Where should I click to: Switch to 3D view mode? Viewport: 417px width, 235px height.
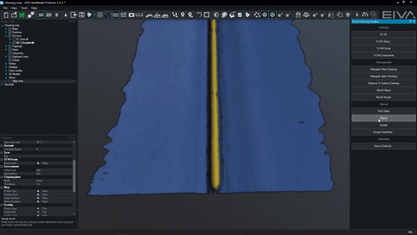click(x=41, y=15)
